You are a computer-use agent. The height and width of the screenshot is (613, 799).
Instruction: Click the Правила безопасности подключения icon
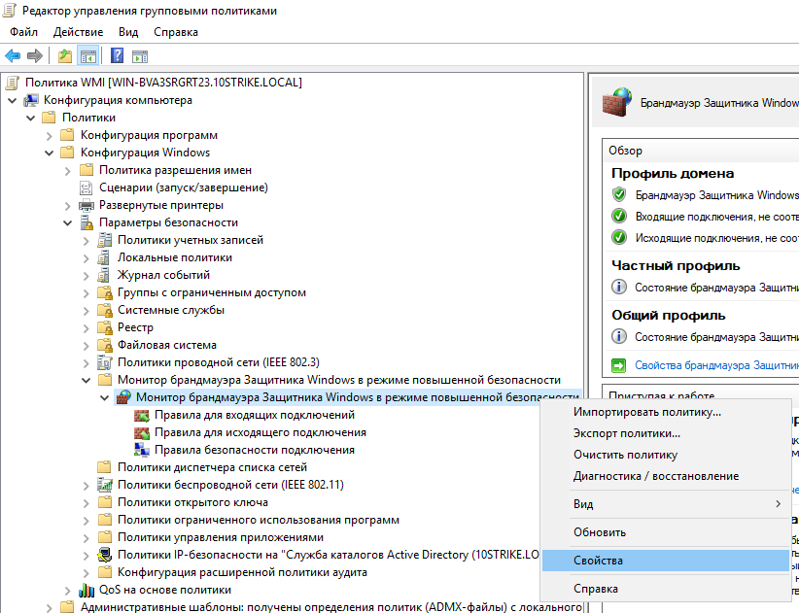pos(142,450)
